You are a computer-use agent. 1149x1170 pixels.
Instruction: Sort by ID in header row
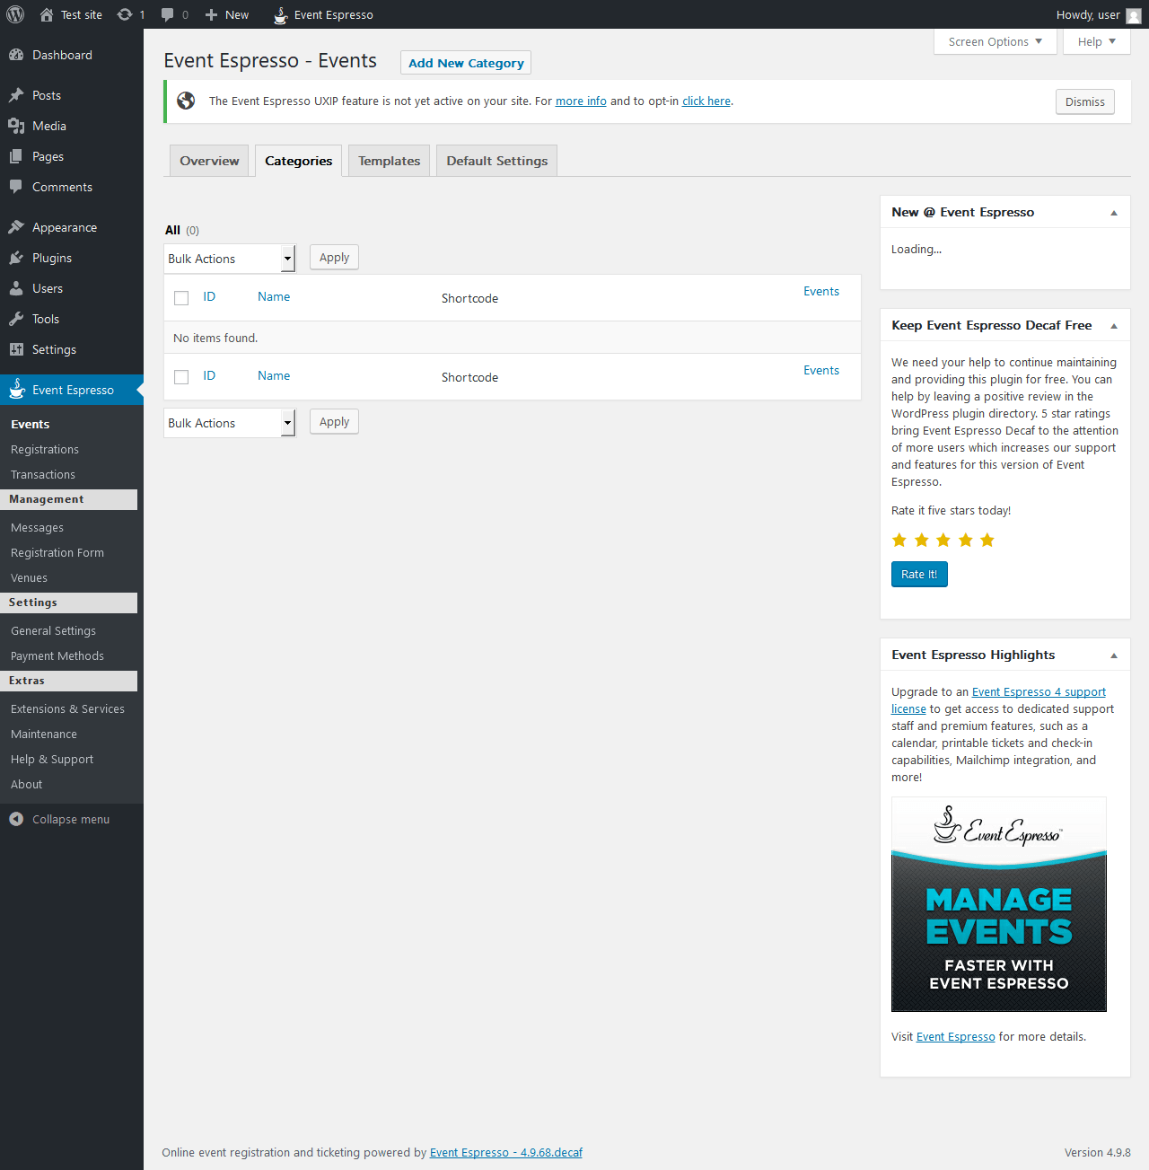point(209,296)
